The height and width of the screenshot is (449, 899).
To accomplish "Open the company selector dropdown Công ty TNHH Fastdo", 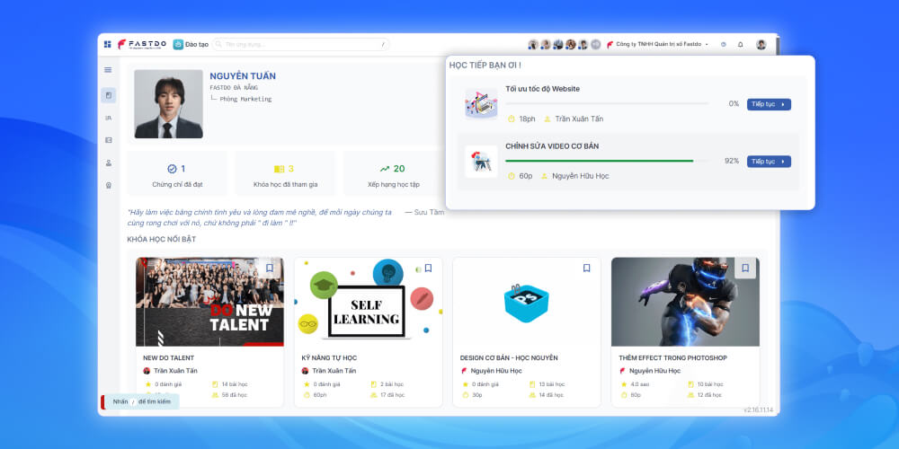I will click(658, 44).
